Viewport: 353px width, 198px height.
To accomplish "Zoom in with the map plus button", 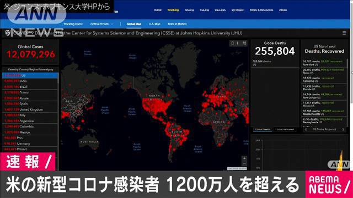I will tap(244, 158).
